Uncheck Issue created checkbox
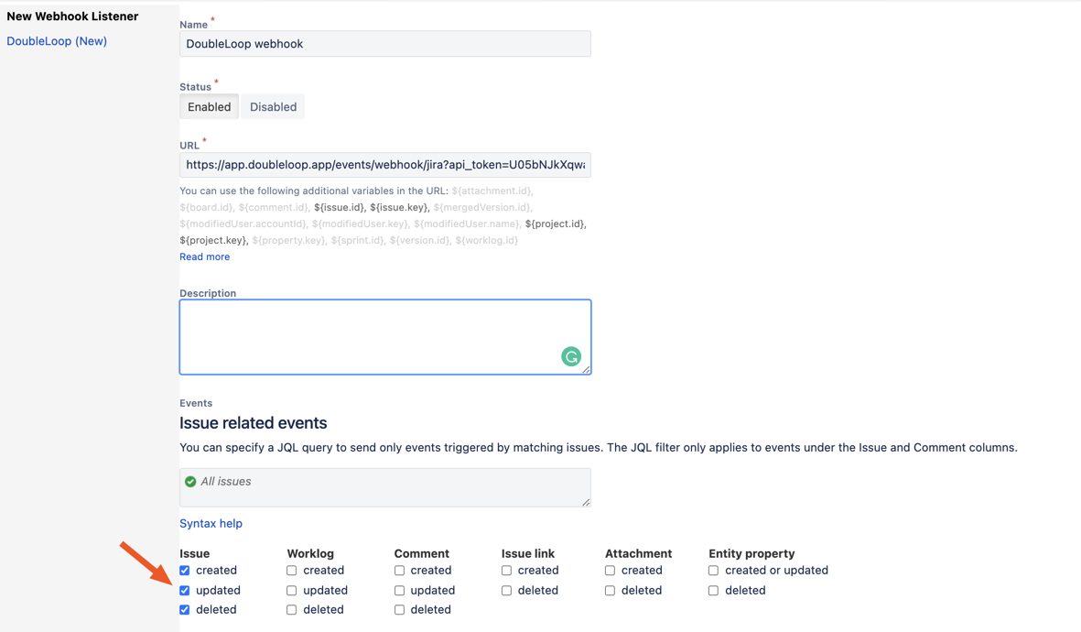1081x632 pixels. click(185, 571)
